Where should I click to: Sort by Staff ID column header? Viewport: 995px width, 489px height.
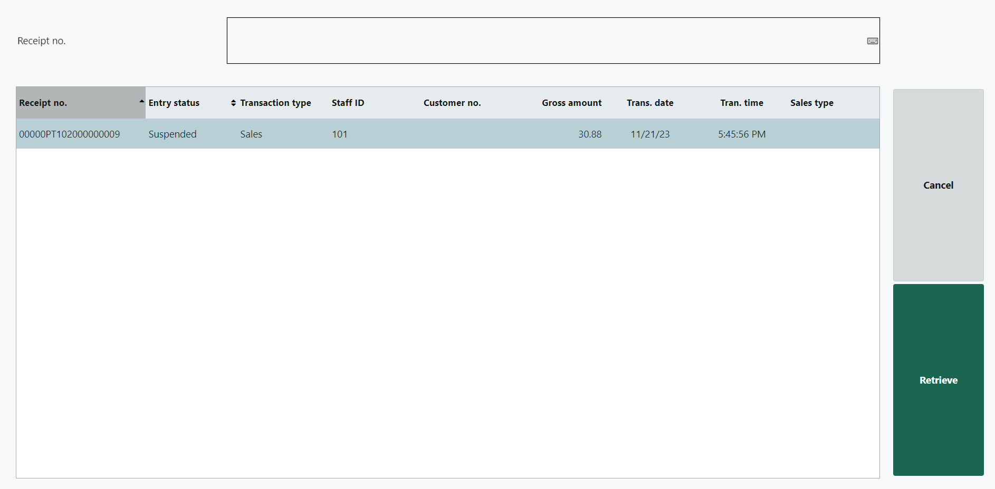tap(348, 103)
